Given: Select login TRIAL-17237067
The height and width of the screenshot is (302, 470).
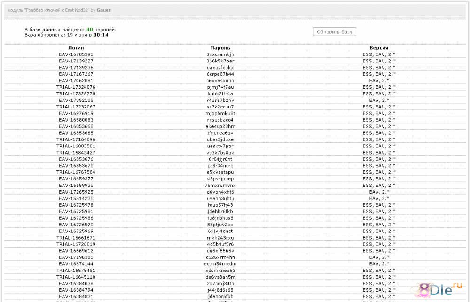Looking at the screenshot, I should tap(76, 107).
